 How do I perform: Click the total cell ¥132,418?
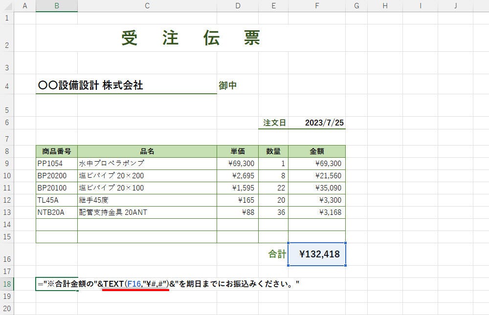point(317,254)
